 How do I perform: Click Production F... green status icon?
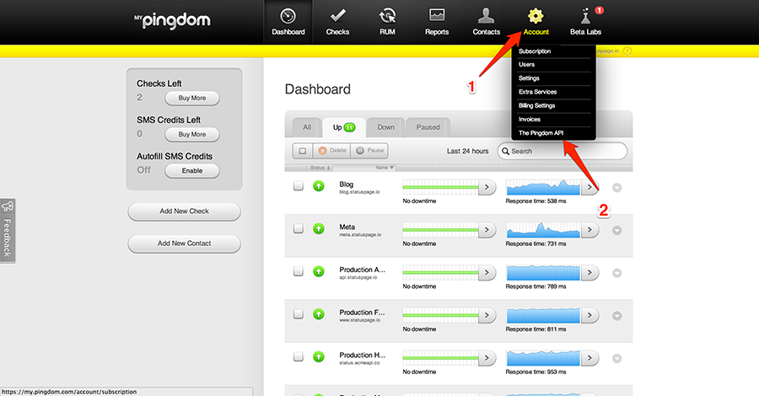319,313
